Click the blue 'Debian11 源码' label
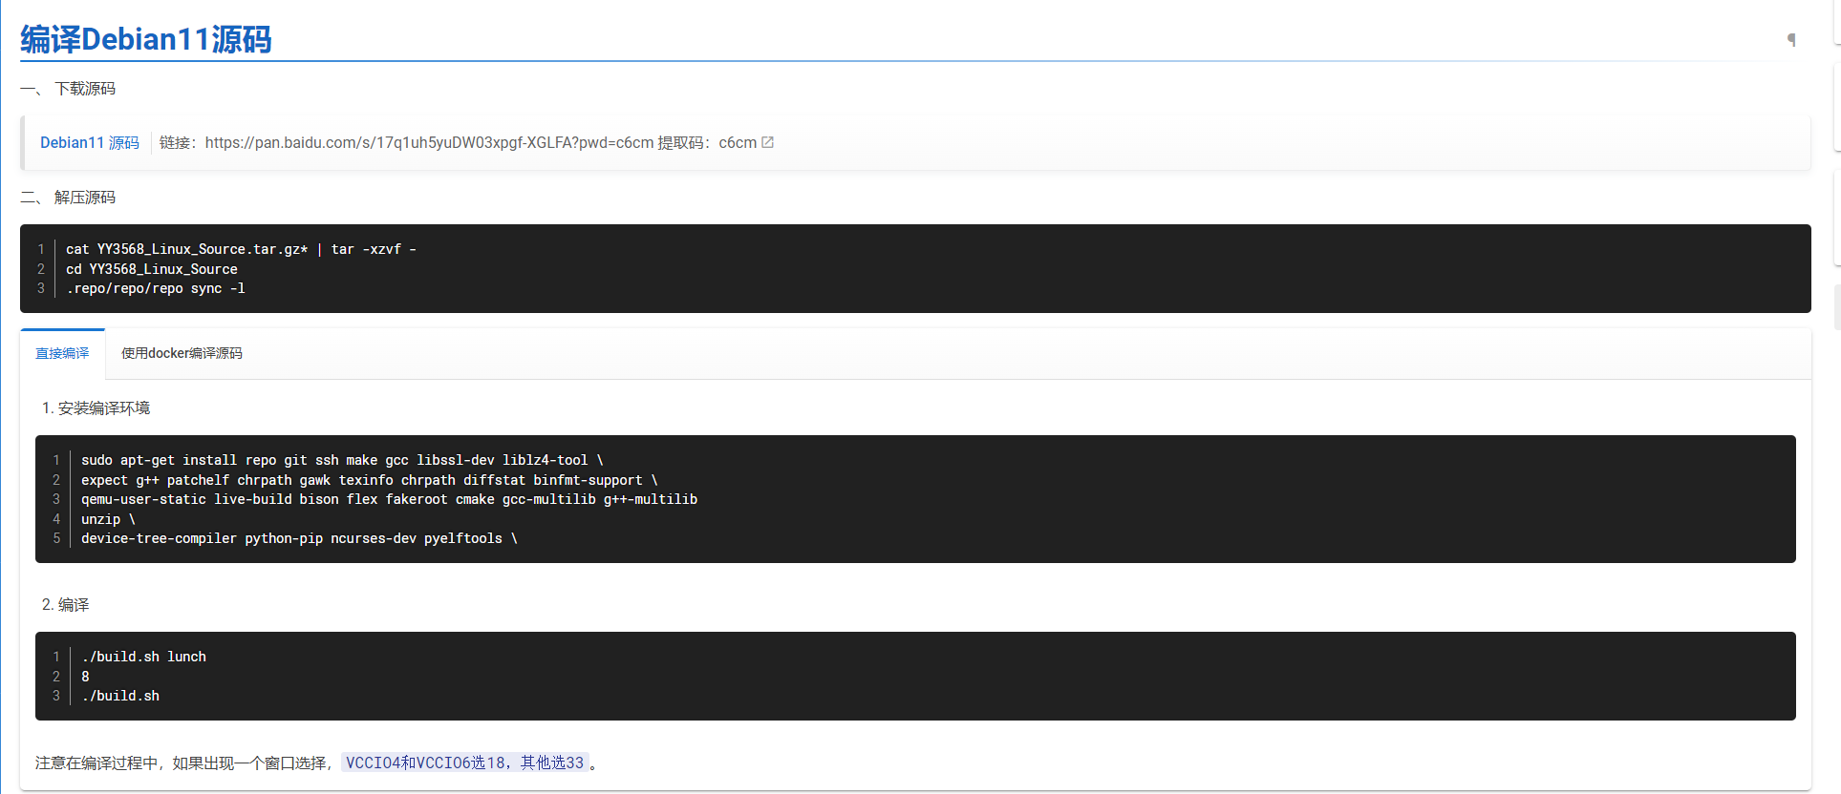This screenshot has height=794, width=1841. coord(89,142)
